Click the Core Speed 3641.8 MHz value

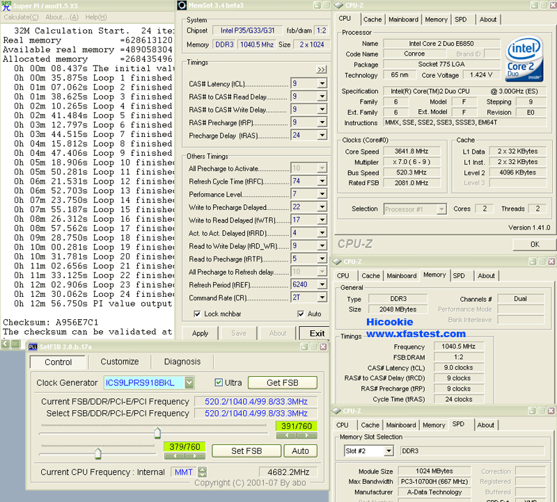pos(411,151)
